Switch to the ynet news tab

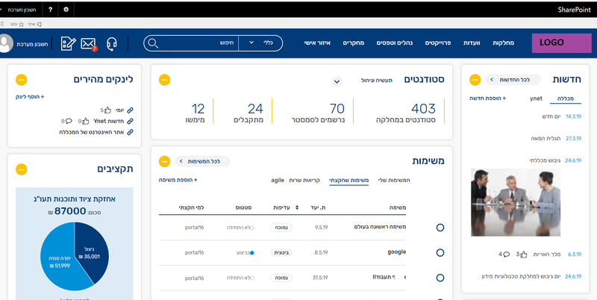[536, 98]
